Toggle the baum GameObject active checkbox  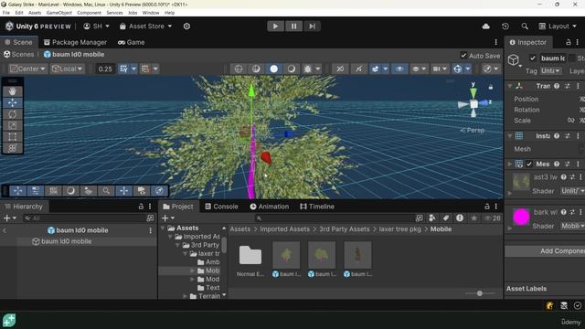pos(533,58)
